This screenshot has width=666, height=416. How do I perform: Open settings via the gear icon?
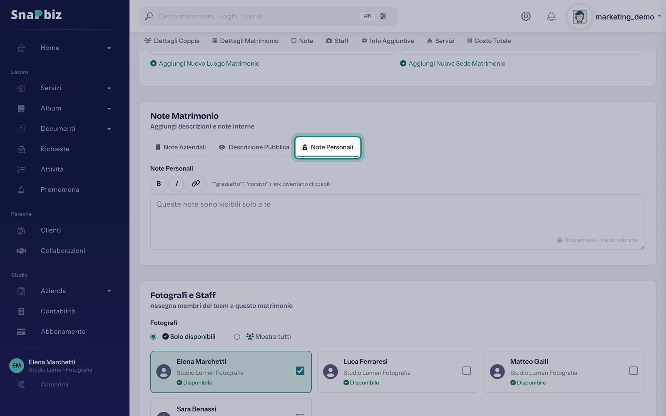coord(526,16)
